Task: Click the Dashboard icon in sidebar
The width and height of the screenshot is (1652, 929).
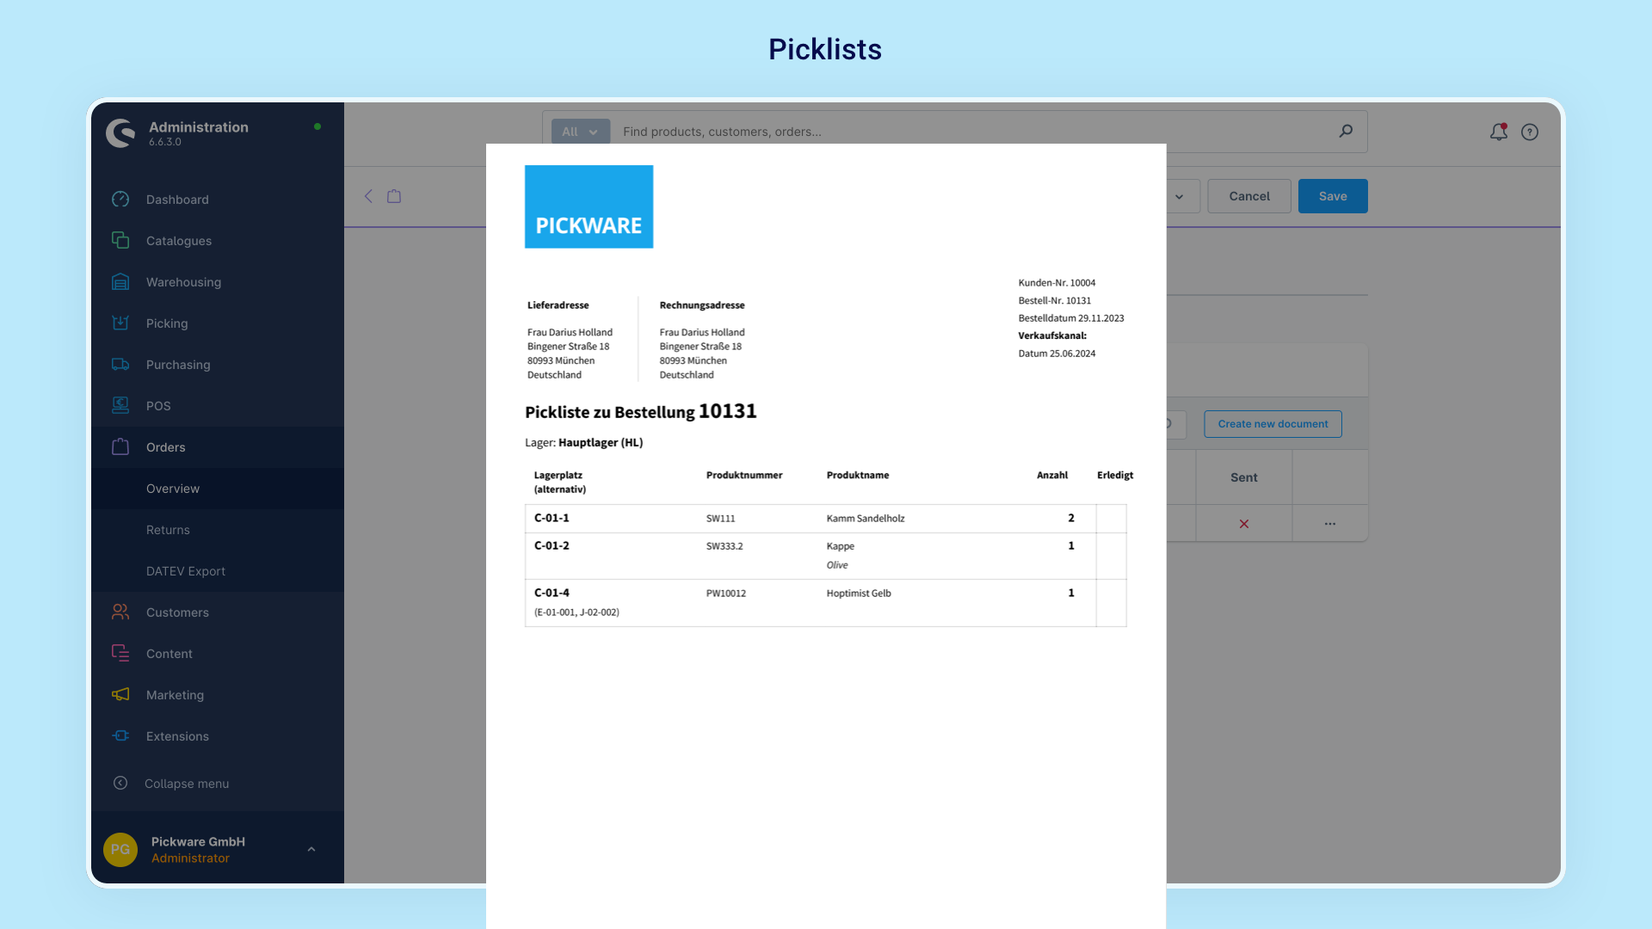Action: pos(121,199)
